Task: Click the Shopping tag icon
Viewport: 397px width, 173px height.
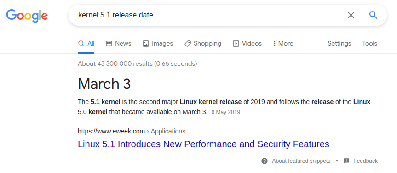Action: pyautogui.click(x=188, y=44)
